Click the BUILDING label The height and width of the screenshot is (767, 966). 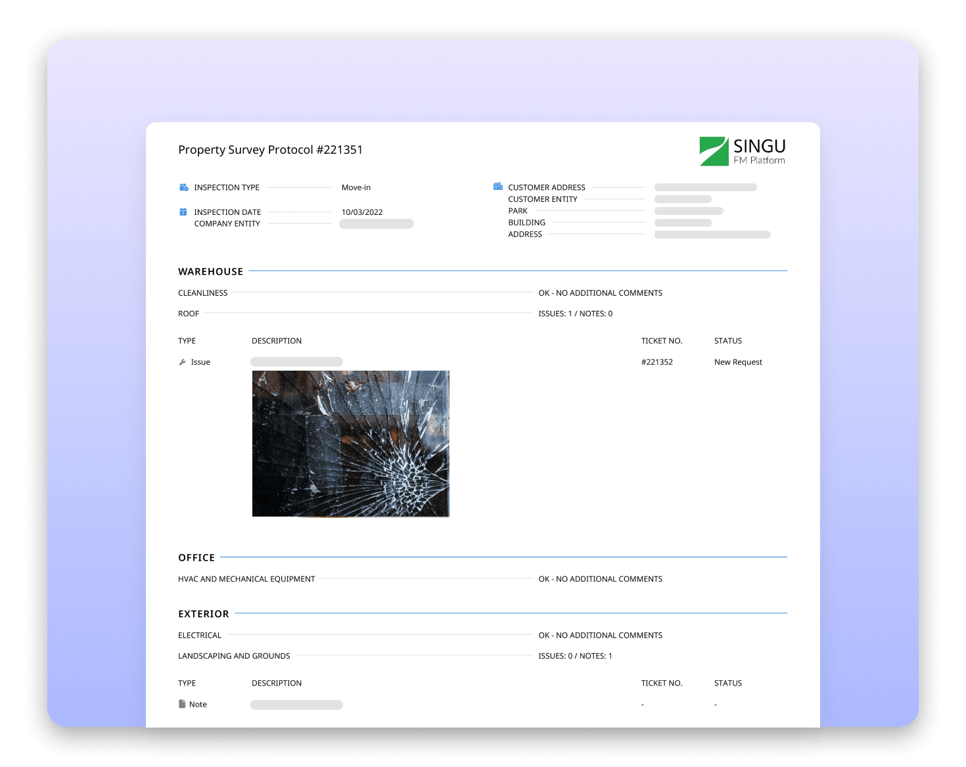coord(527,223)
